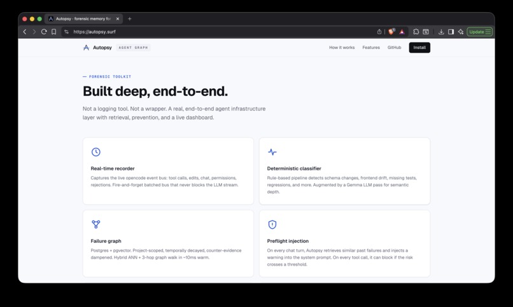This screenshot has height=307, width=513.
Task: Click the pulse icon in Deterministic classifier card
Action: 272,152
